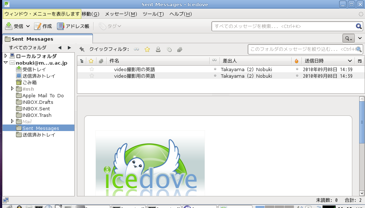Open the アドレス帳 address book

(x=73, y=26)
